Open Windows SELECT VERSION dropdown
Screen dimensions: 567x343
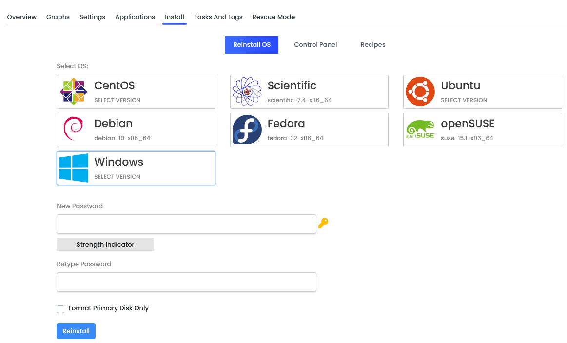(x=117, y=177)
